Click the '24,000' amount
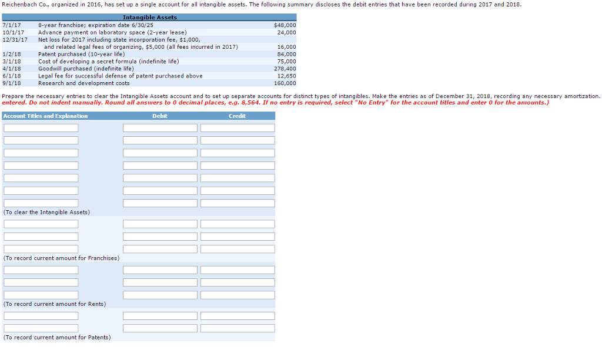Image resolution: width=602 pixels, height=347 pixels. [286, 32]
